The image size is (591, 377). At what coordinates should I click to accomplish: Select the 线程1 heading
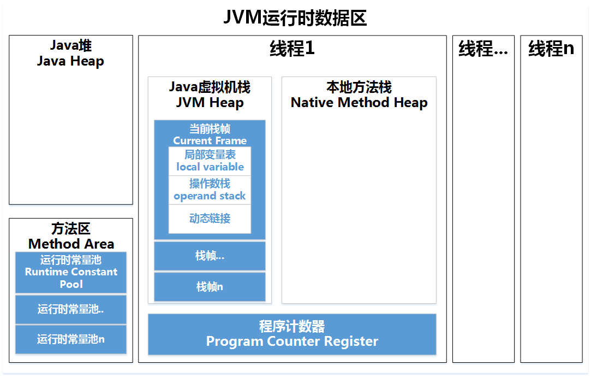292,48
